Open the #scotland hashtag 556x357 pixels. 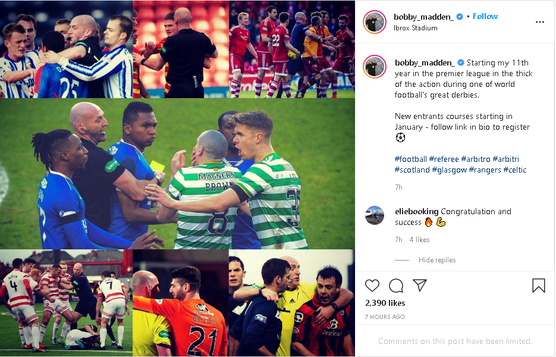412,170
